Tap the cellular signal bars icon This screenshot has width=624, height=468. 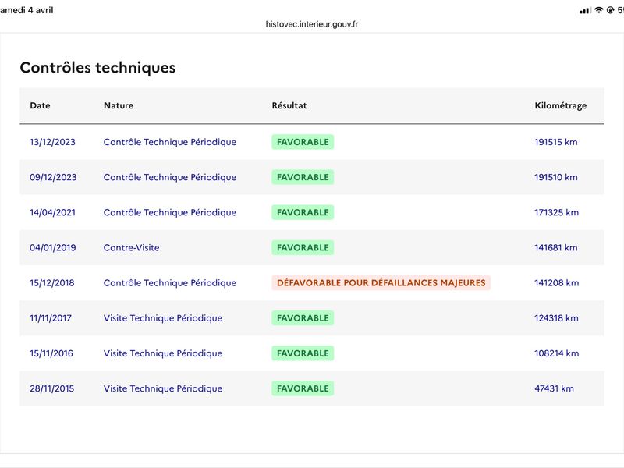click(585, 10)
